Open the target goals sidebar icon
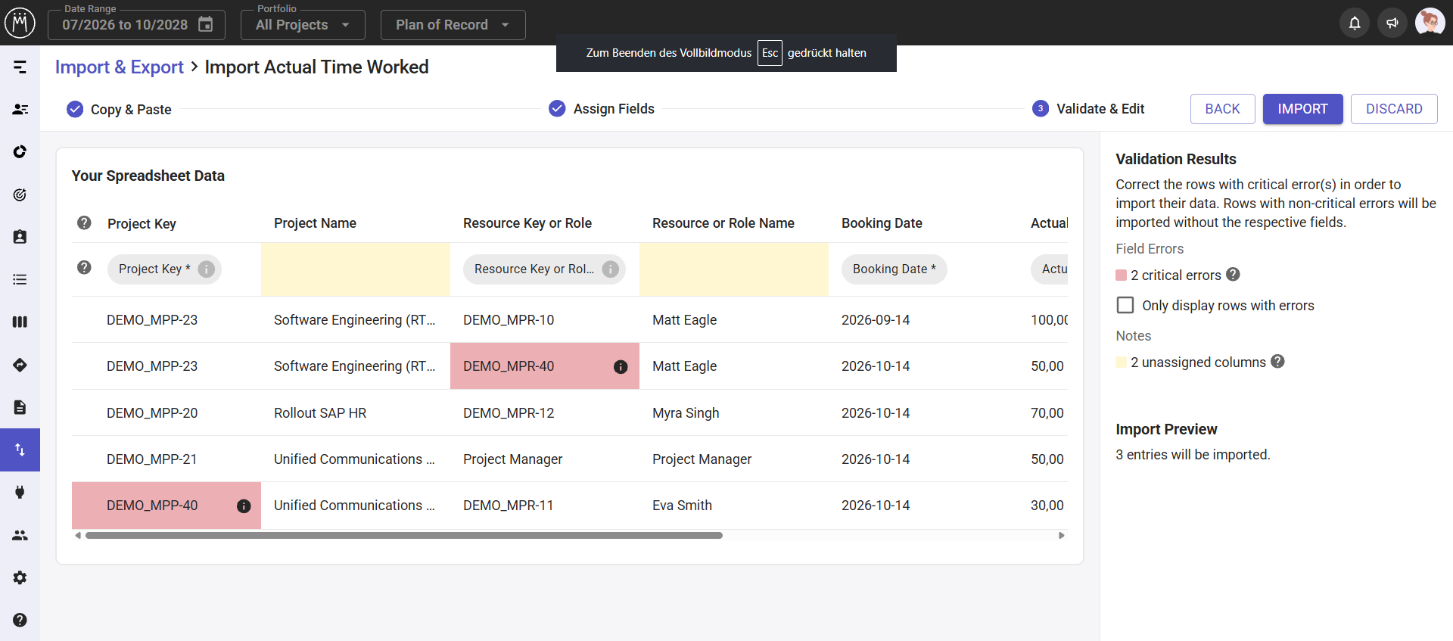1453x641 pixels. 20,194
